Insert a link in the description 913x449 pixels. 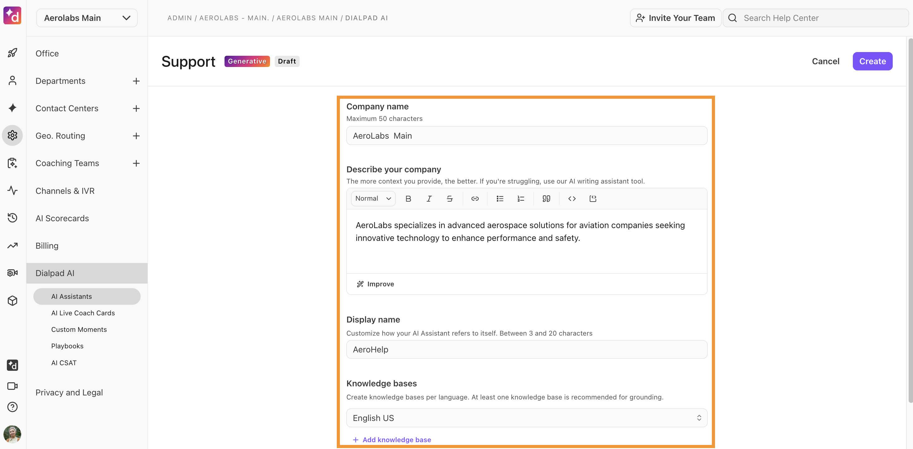pos(475,199)
